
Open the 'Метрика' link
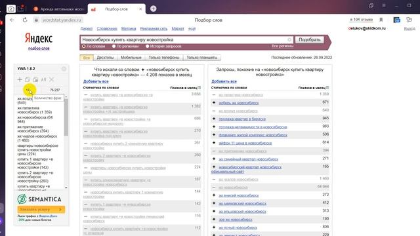click(x=129, y=29)
